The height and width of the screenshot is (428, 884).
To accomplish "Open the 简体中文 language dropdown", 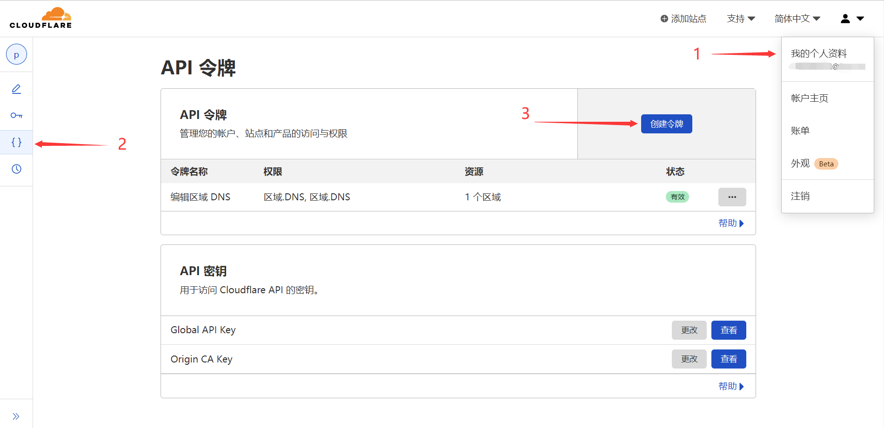I will (x=797, y=18).
